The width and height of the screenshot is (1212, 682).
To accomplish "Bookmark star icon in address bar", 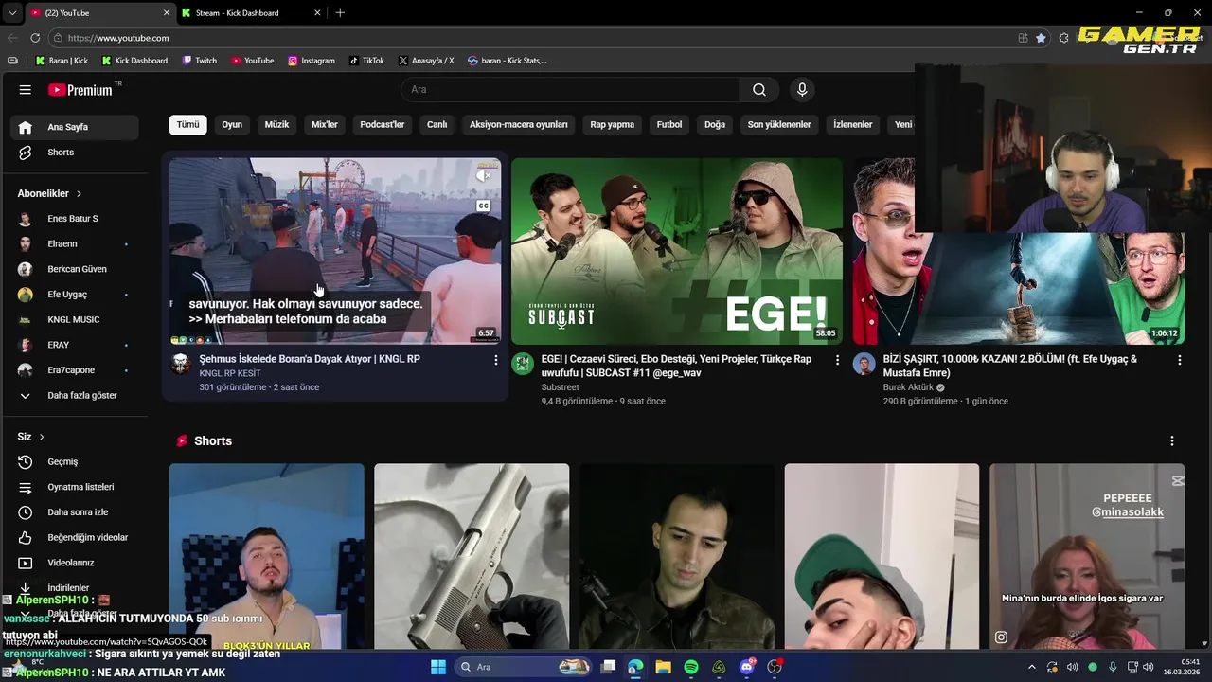I will (x=1041, y=38).
